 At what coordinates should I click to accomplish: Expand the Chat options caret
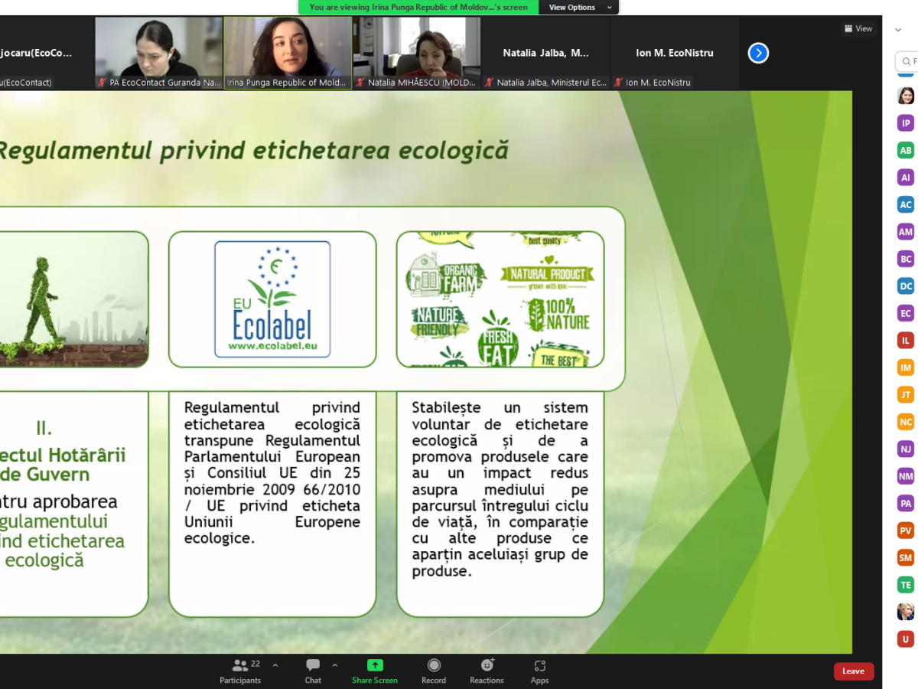pos(335,665)
